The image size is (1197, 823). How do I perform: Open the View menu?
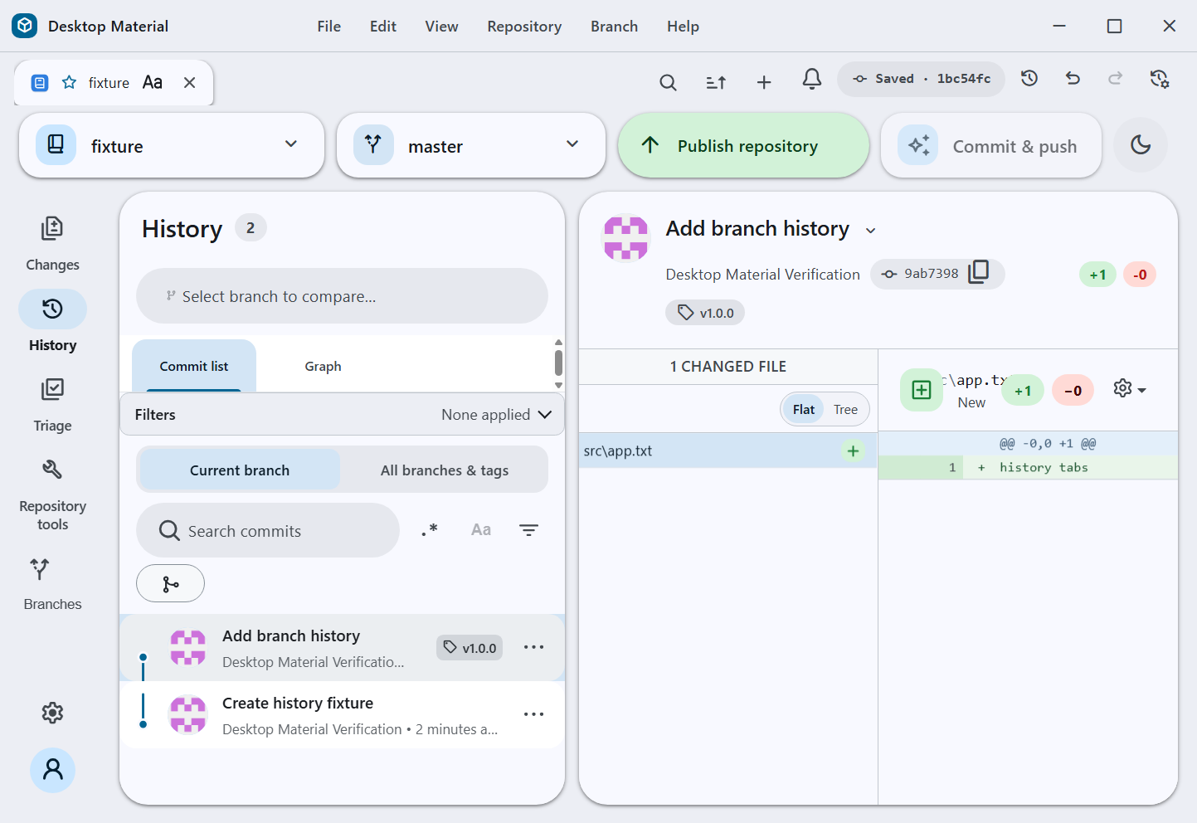tap(441, 26)
